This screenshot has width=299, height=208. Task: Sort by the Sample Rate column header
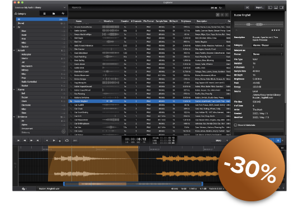click(162, 21)
